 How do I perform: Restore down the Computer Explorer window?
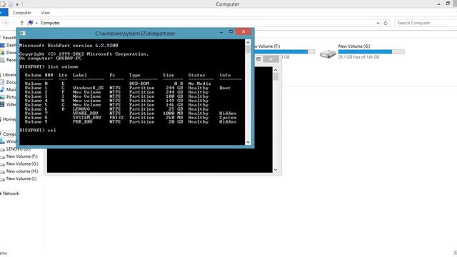[x=448, y=4]
